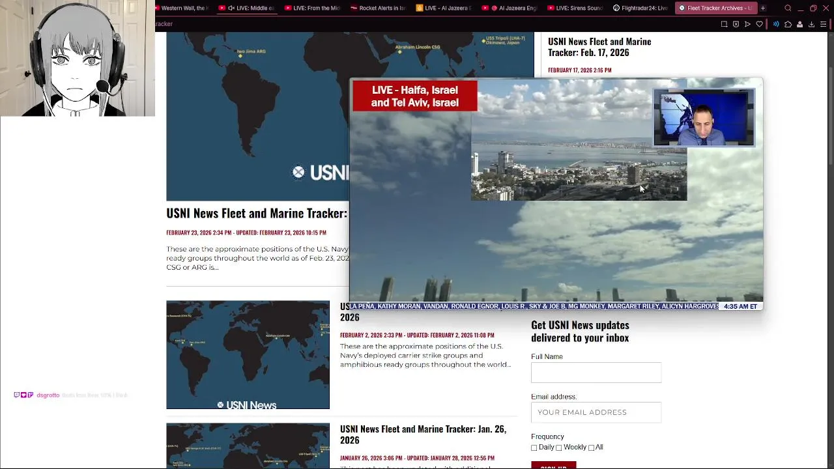
Task: Mute icon on LIVE: Middle East tab
Action: [231, 8]
